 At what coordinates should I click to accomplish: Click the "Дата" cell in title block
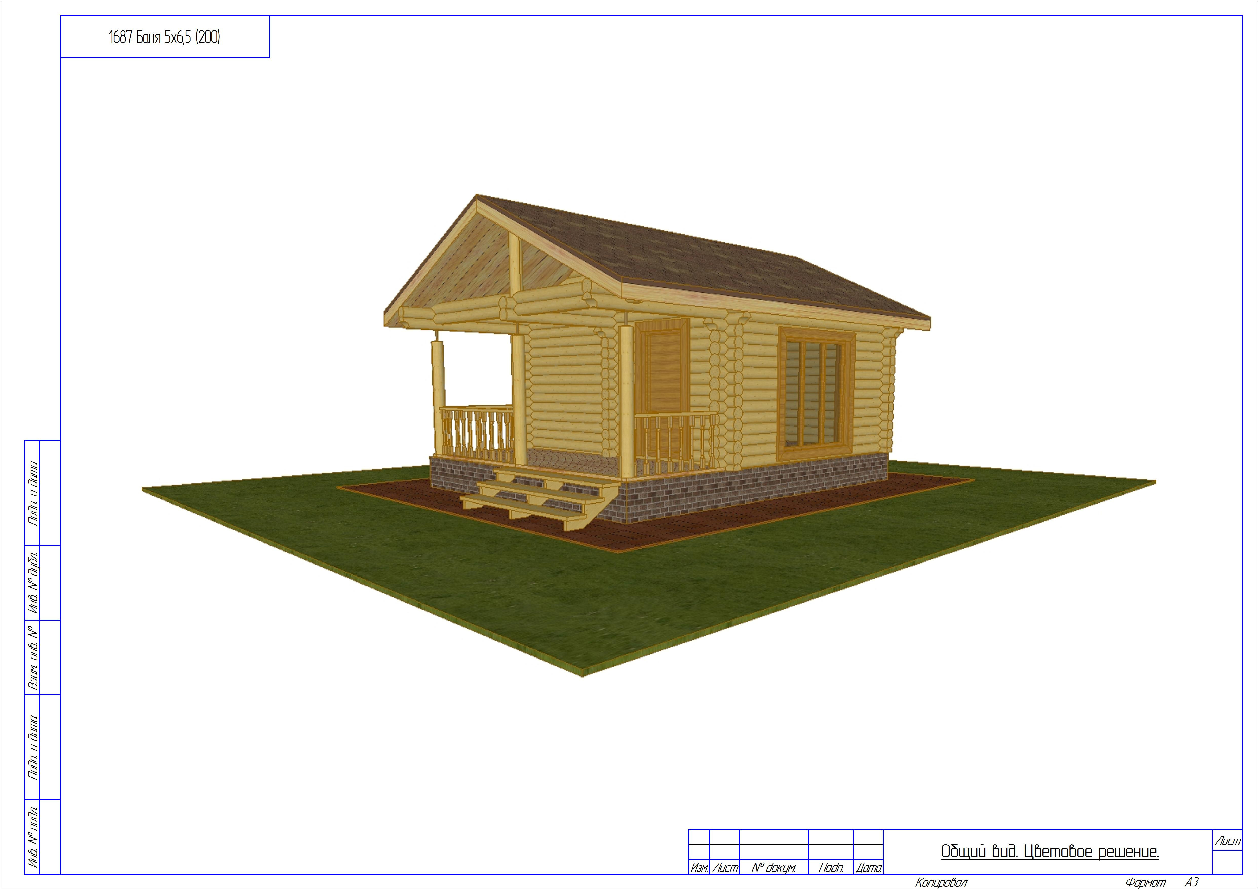[x=868, y=867]
